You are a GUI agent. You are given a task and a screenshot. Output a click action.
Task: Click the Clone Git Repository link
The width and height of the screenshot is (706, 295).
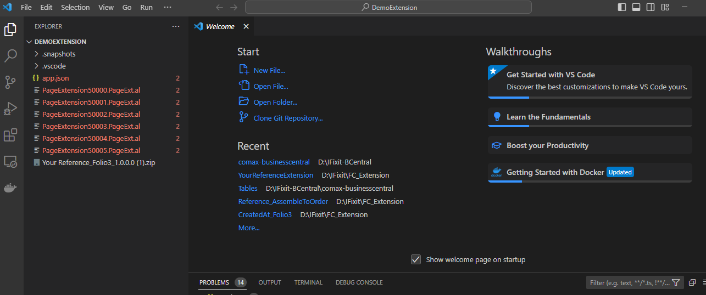pos(288,118)
